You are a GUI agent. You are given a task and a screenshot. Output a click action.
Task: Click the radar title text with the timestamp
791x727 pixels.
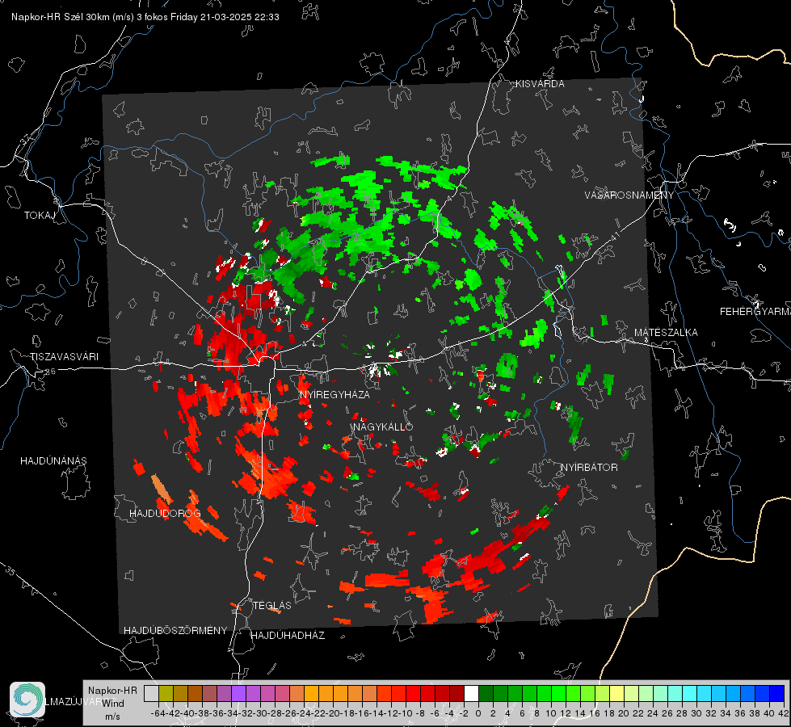(x=145, y=17)
